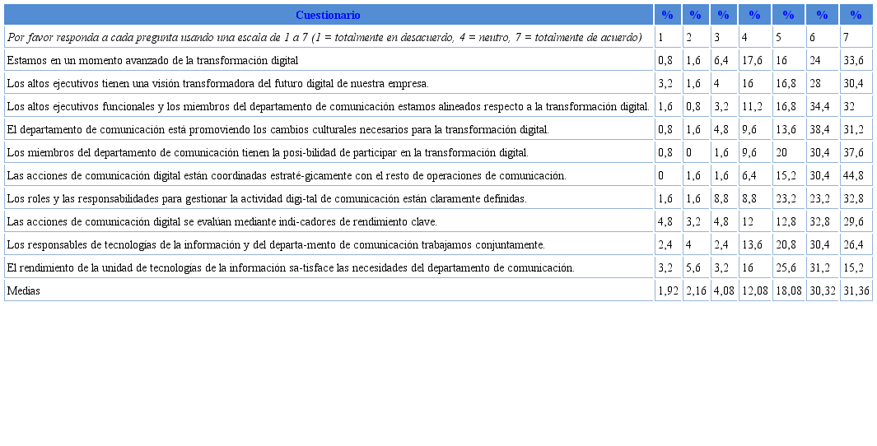Select the Medias value 1,92
This screenshot has width=877, height=446.
click(668, 290)
